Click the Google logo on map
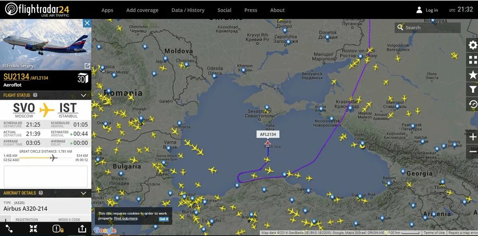 pos(105,230)
